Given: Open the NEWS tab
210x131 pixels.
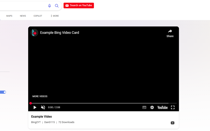Looking at the screenshot, I should [23, 16].
